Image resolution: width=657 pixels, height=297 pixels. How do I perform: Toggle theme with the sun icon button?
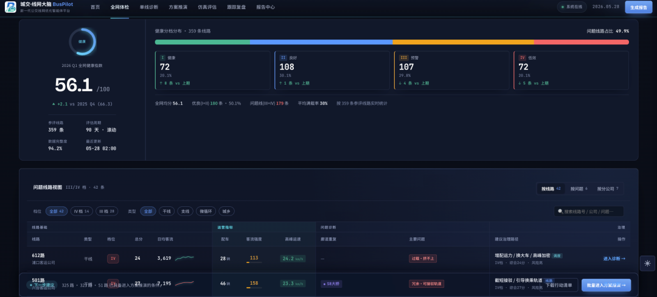click(647, 264)
